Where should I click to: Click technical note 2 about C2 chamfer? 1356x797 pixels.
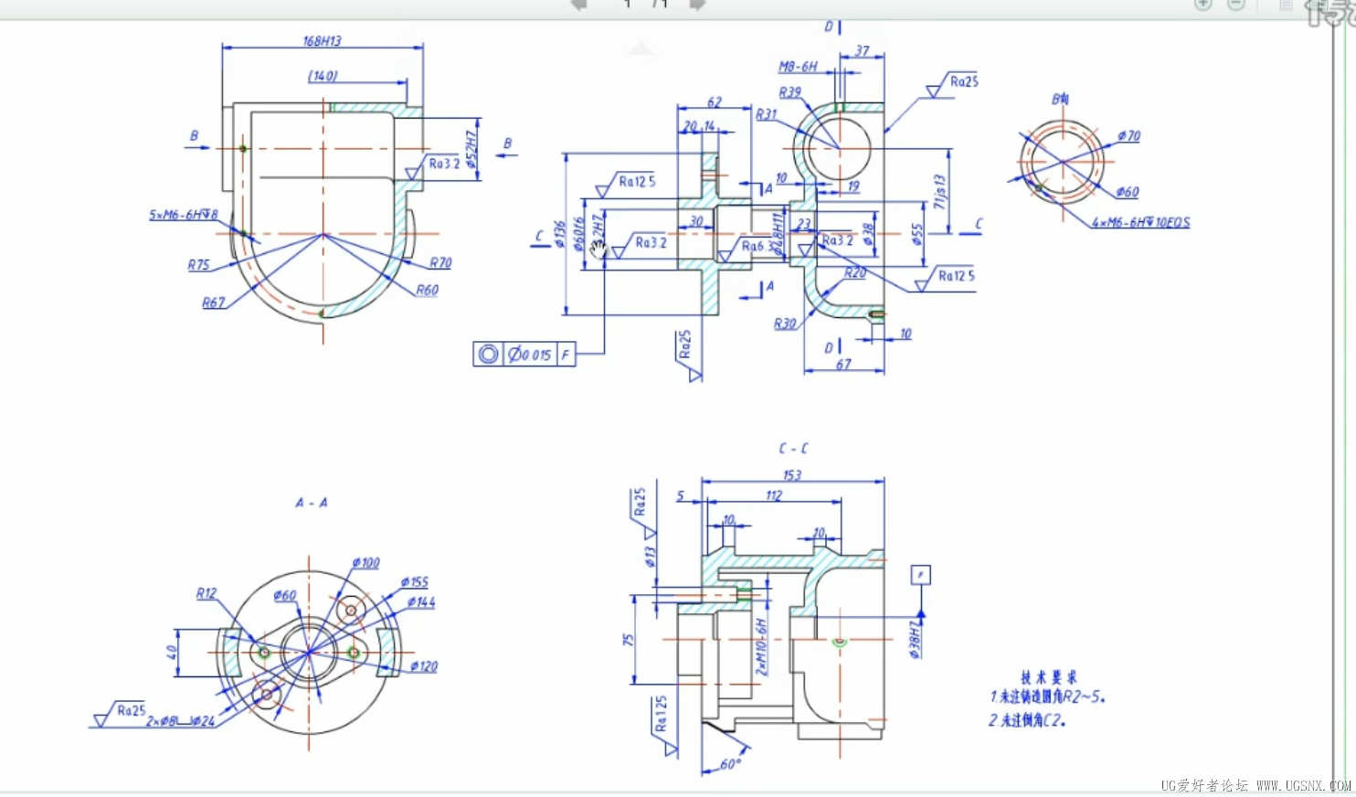click(1027, 720)
